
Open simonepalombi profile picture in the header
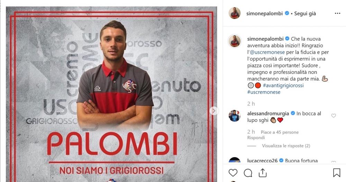[x=234, y=13]
